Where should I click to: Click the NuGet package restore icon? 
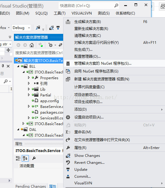68,71
